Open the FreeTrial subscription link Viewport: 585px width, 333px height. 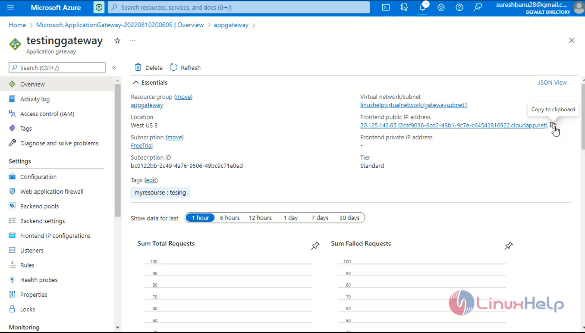coord(142,146)
